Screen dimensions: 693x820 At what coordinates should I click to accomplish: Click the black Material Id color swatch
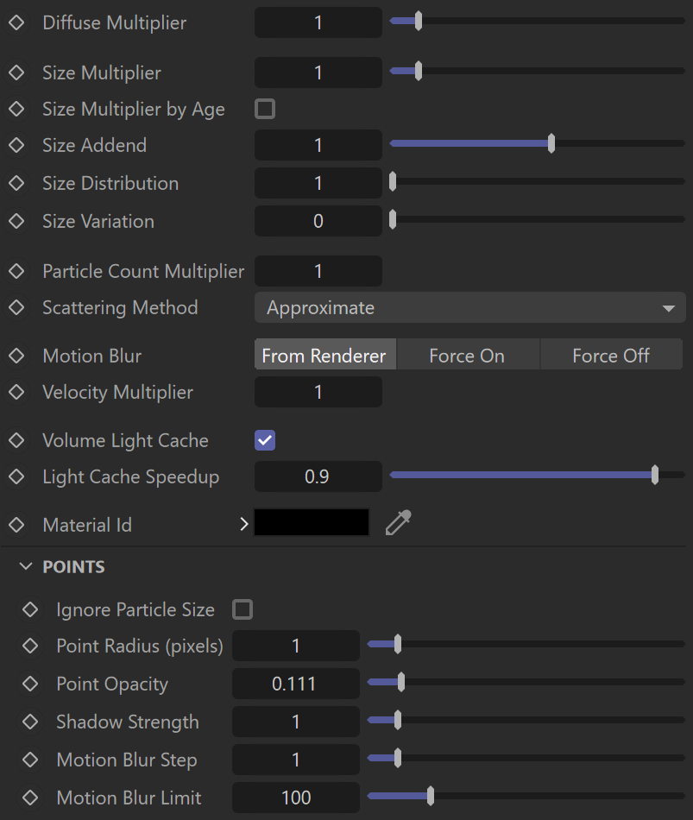click(x=312, y=522)
